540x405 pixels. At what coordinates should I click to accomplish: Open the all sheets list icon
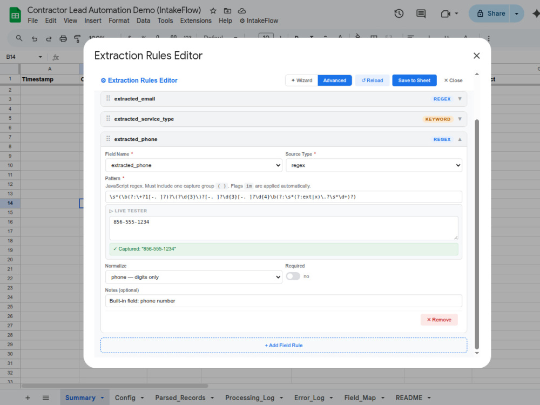tap(45, 398)
